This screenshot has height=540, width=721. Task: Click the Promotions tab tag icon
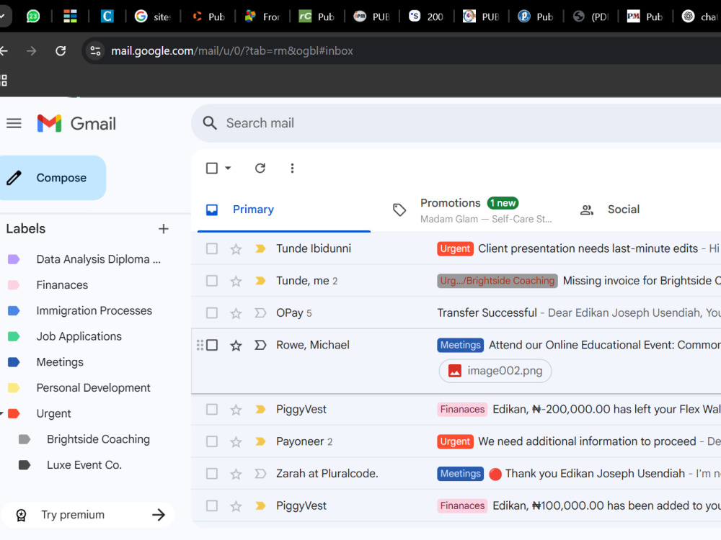tap(399, 210)
